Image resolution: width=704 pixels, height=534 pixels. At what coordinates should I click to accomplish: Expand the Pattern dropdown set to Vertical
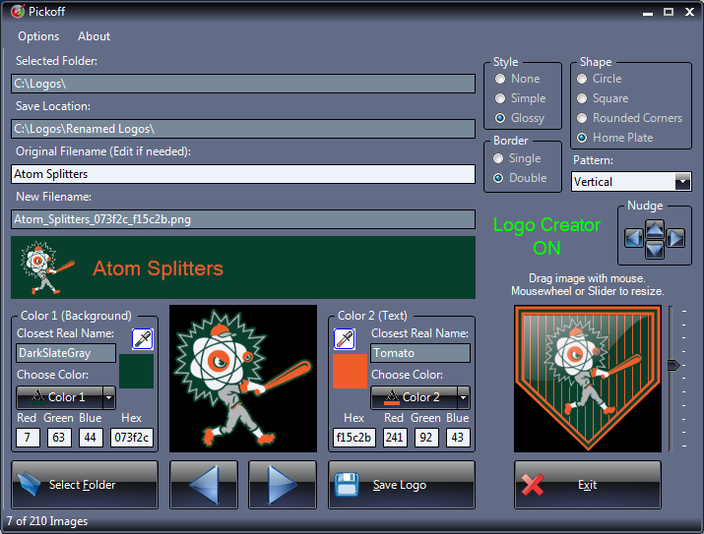click(682, 182)
